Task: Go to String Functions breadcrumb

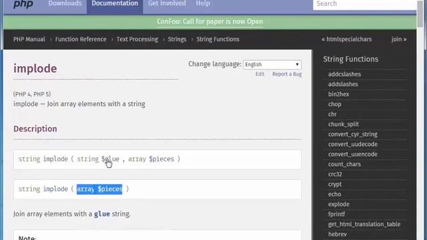Action: (218, 39)
